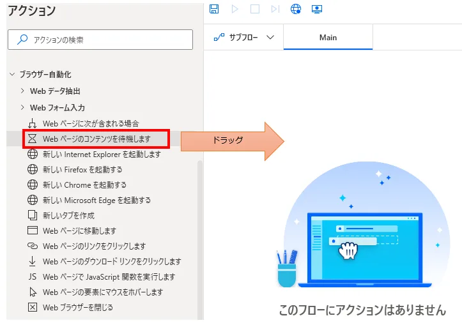Select Web ページのリンクをクリックします action

click(94, 246)
